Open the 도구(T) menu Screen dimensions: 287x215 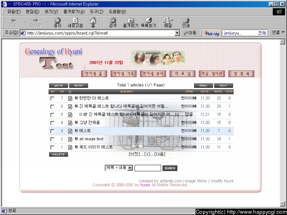(96, 12)
